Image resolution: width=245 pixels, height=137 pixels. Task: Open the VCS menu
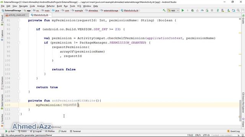79,6
